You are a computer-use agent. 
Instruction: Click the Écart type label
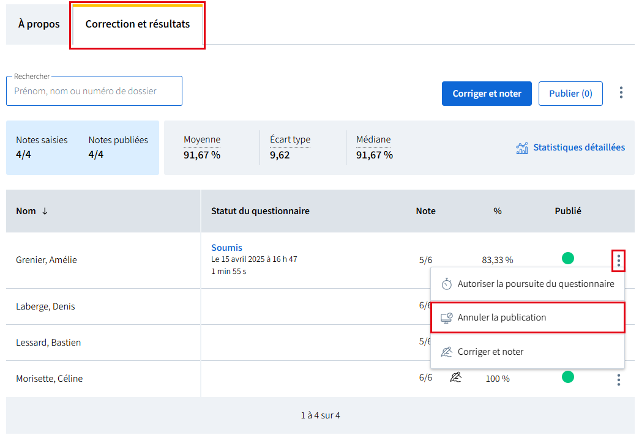tap(290, 139)
